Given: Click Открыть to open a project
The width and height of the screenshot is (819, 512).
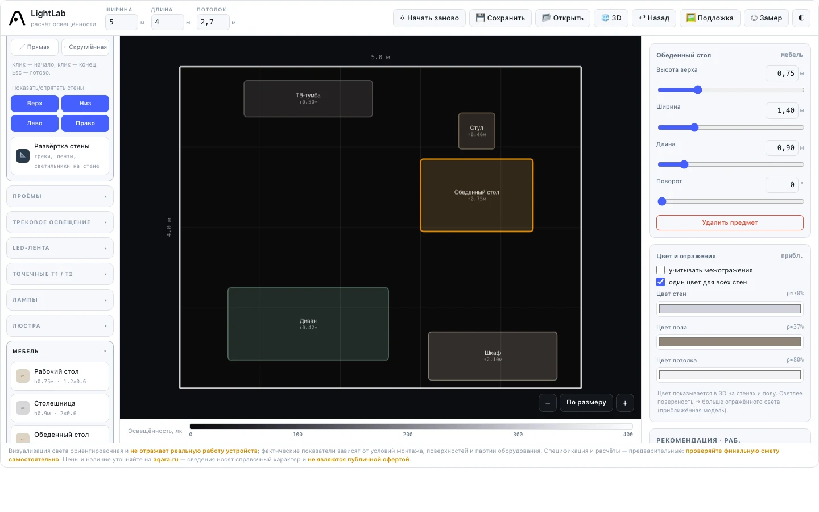Looking at the screenshot, I should [563, 18].
